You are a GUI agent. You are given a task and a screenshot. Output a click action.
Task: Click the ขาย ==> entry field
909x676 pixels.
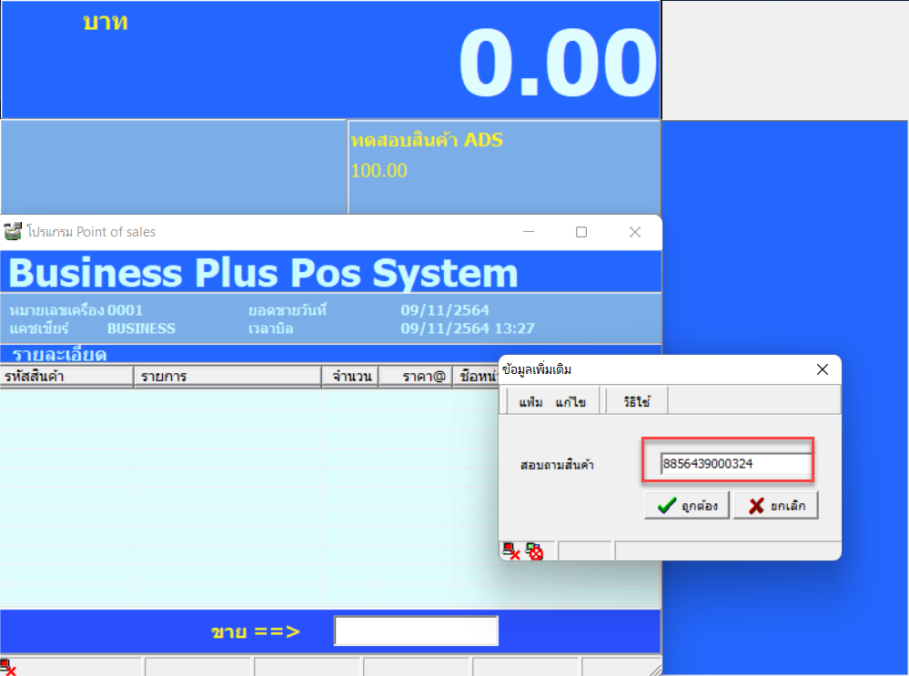pyautogui.click(x=416, y=631)
